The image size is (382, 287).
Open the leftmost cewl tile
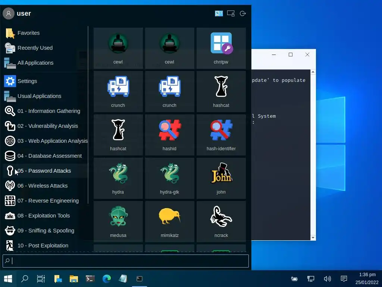coord(118,48)
